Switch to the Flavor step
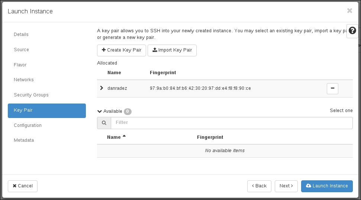The image size is (361, 200). (20, 65)
